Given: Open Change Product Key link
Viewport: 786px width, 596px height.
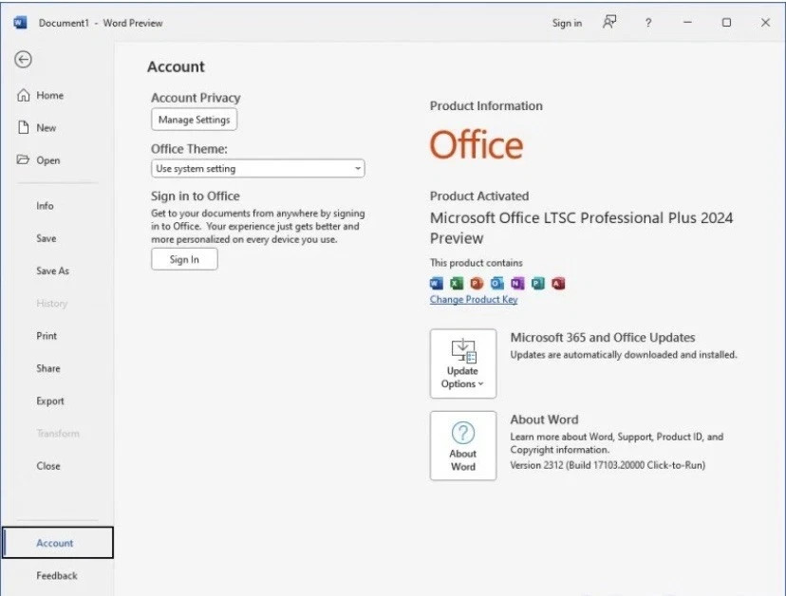Looking at the screenshot, I should click(474, 299).
